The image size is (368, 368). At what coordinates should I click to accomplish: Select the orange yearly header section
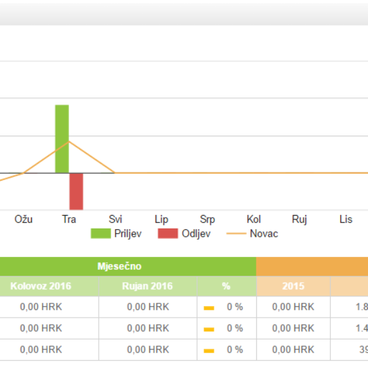coord(312,267)
